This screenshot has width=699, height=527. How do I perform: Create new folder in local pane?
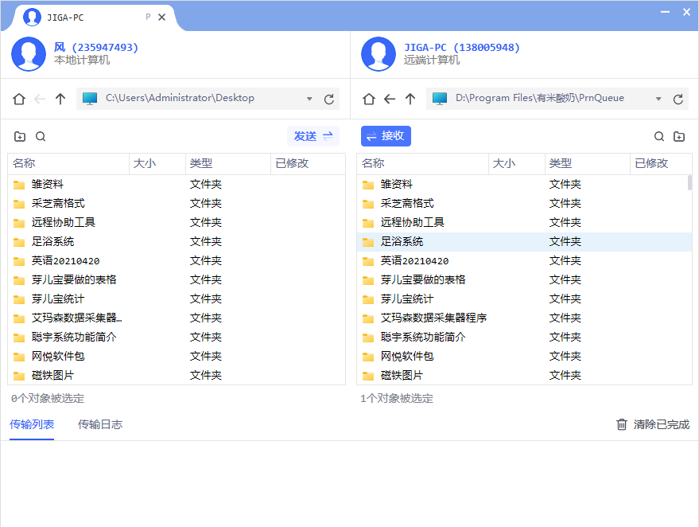click(20, 136)
